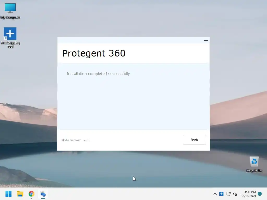Launch Google Chrome from the taskbar
The image size is (267, 200).
click(x=32, y=194)
